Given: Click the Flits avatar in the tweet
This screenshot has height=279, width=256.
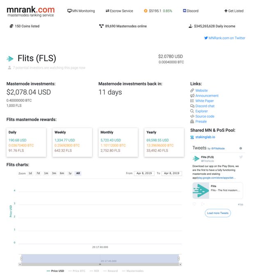Looking at the screenshot, I should click(196, 158).
